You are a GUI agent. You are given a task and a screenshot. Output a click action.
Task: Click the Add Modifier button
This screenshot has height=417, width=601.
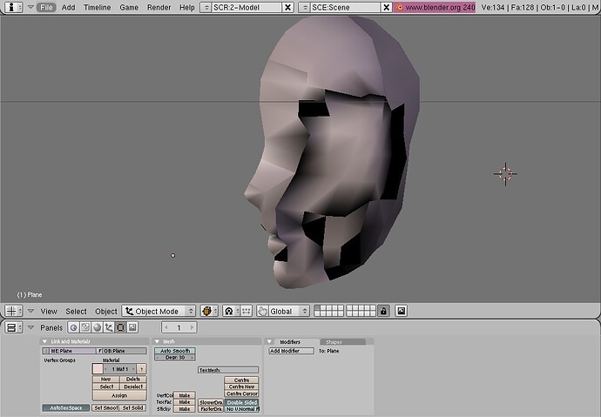pos(291,351)
